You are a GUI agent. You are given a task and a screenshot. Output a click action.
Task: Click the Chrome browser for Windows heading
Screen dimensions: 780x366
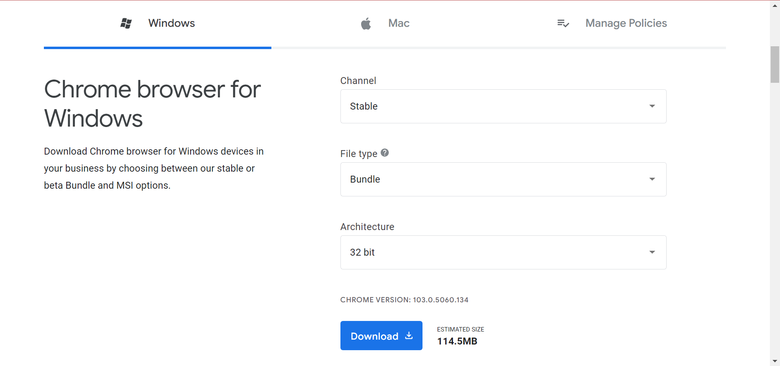[152, 104]
